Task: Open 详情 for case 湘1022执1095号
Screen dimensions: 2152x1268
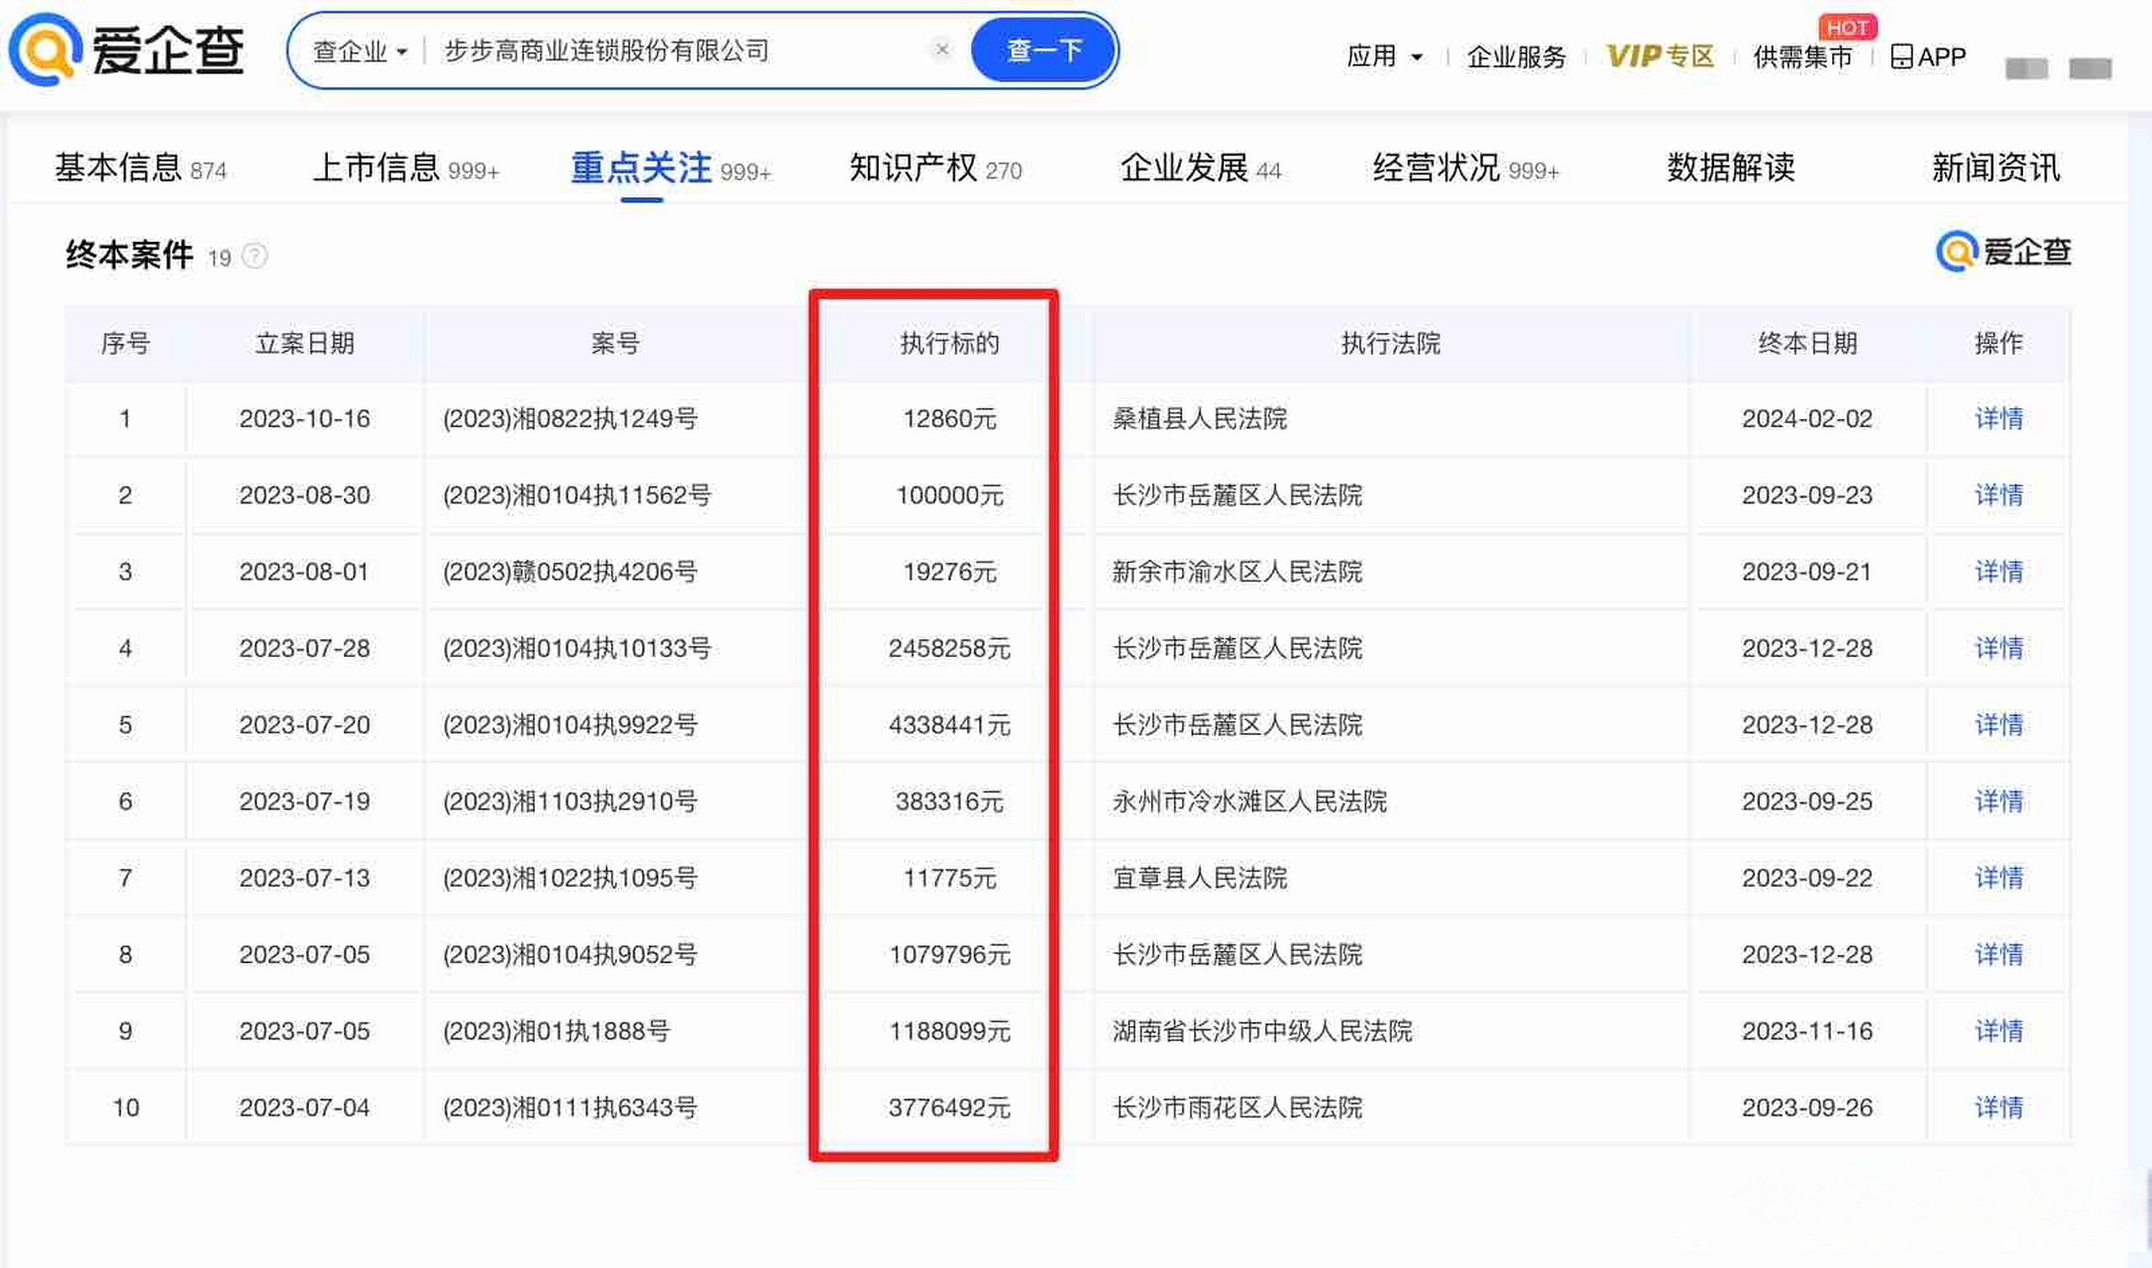Action: click(x=1998, y=878)
